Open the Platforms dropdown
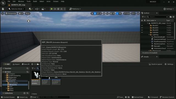Screen dimensions: 176x99 tap(75, 9)
